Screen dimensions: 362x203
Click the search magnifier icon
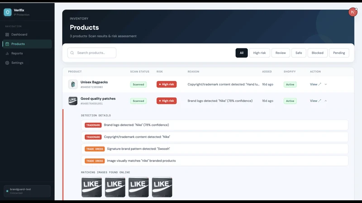point(72,53)
